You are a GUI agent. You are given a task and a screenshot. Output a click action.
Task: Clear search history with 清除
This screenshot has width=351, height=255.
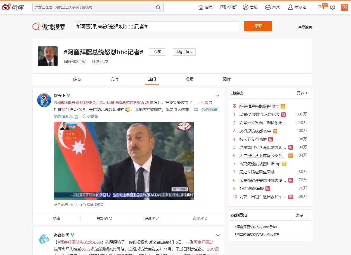coord(300,215)
